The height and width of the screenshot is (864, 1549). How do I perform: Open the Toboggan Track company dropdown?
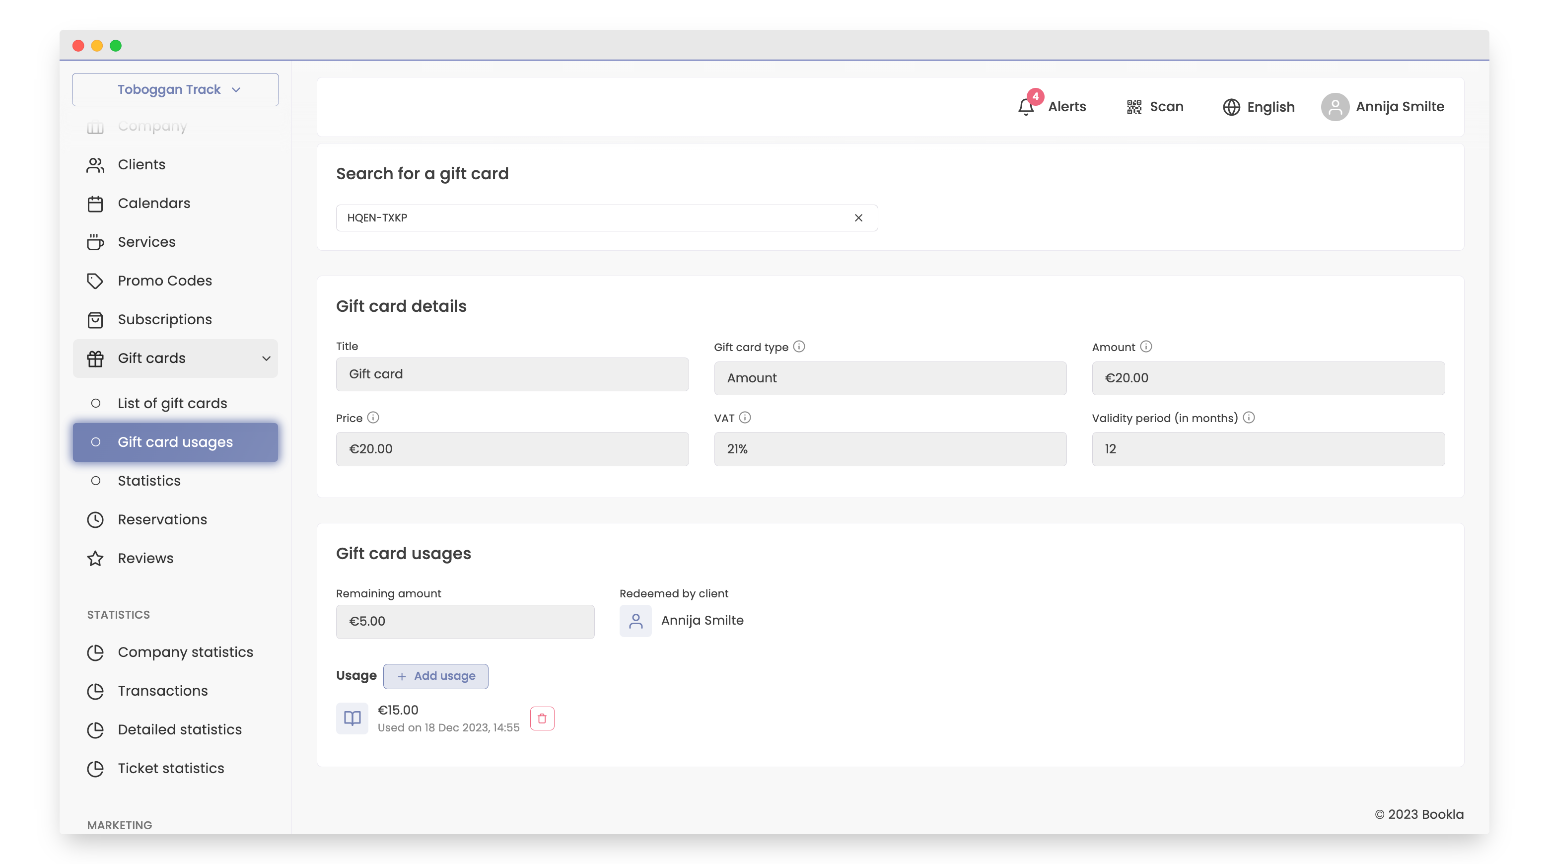175,89
